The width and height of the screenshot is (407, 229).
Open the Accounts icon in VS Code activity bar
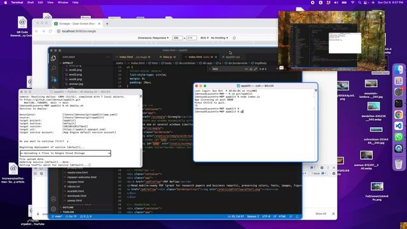pyautogui.click(x=53, y=199)
